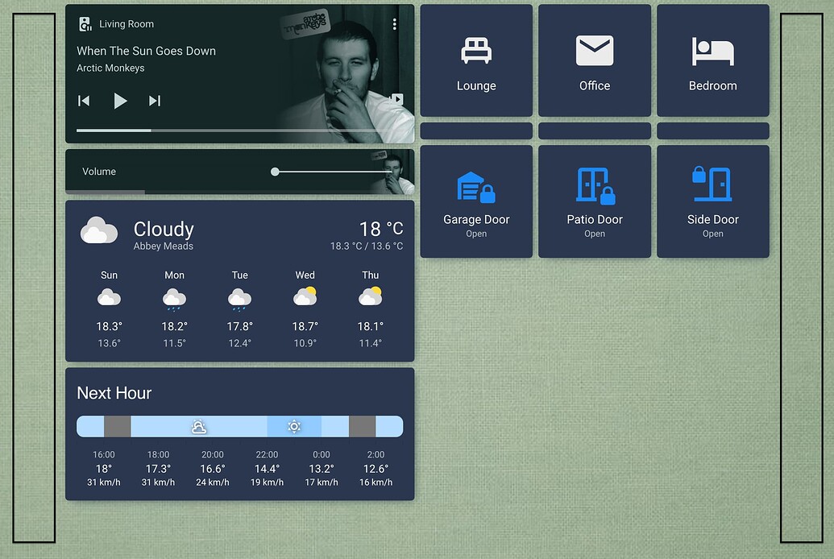Click the media playback progress bar

tap(239, 130)
